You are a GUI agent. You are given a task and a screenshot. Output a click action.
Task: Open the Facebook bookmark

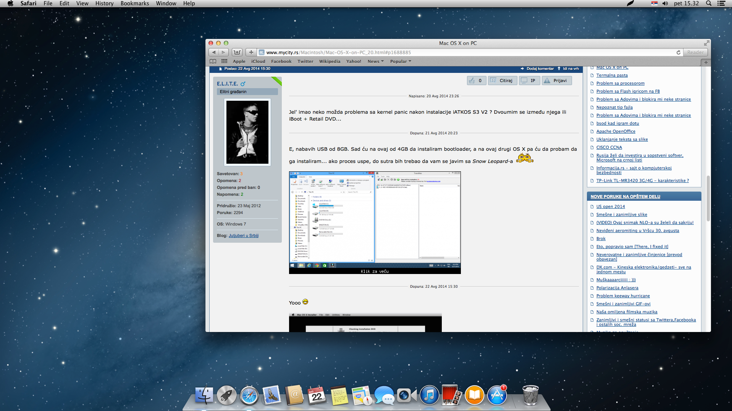pyautogui.click(x=281, y=61)
